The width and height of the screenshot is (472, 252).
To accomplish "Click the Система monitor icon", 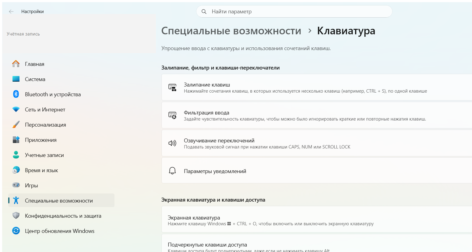I will click(16, 79).
